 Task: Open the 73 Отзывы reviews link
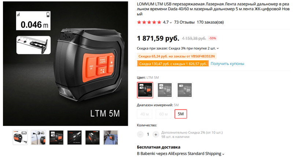point(184,22)
